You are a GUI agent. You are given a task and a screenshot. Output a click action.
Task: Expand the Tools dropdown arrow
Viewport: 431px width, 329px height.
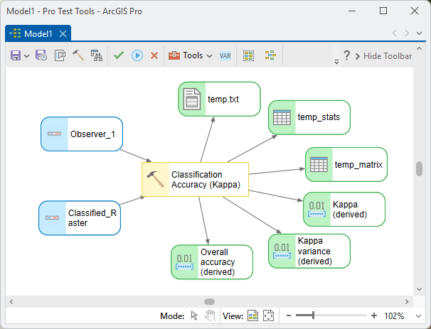tap(209, 56)
